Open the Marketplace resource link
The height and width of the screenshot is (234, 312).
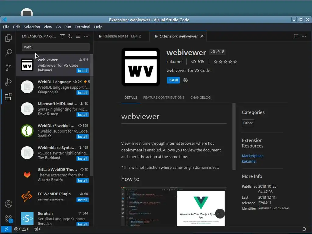[253, 156]
